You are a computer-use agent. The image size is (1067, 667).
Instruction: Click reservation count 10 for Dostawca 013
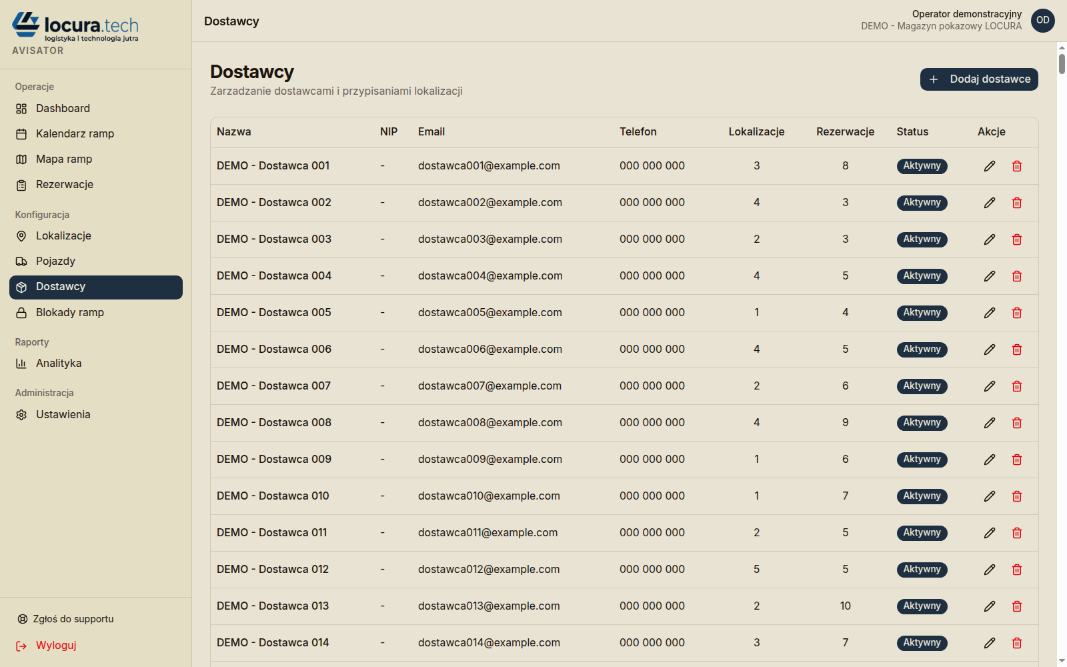845,606
